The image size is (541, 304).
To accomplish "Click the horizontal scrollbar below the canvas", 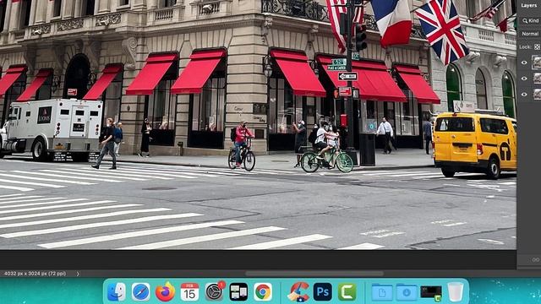I will click(x=314, y=274).
